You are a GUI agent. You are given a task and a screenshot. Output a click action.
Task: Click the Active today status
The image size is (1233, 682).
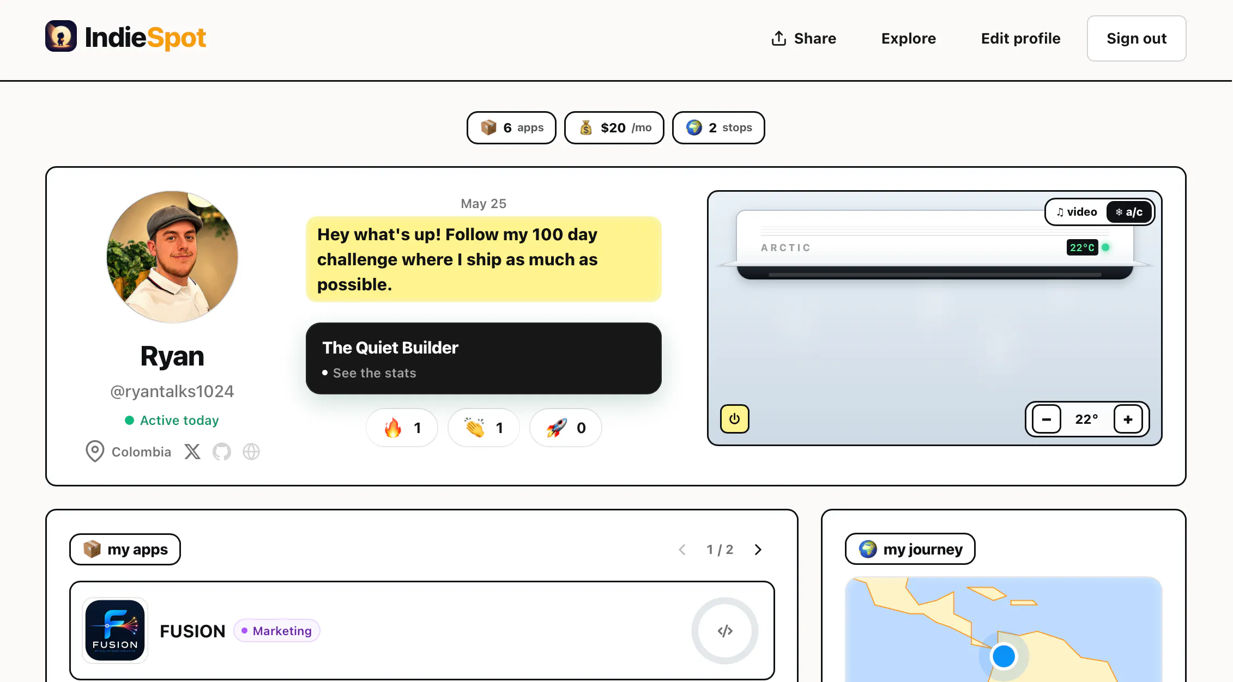pos(172,421)
